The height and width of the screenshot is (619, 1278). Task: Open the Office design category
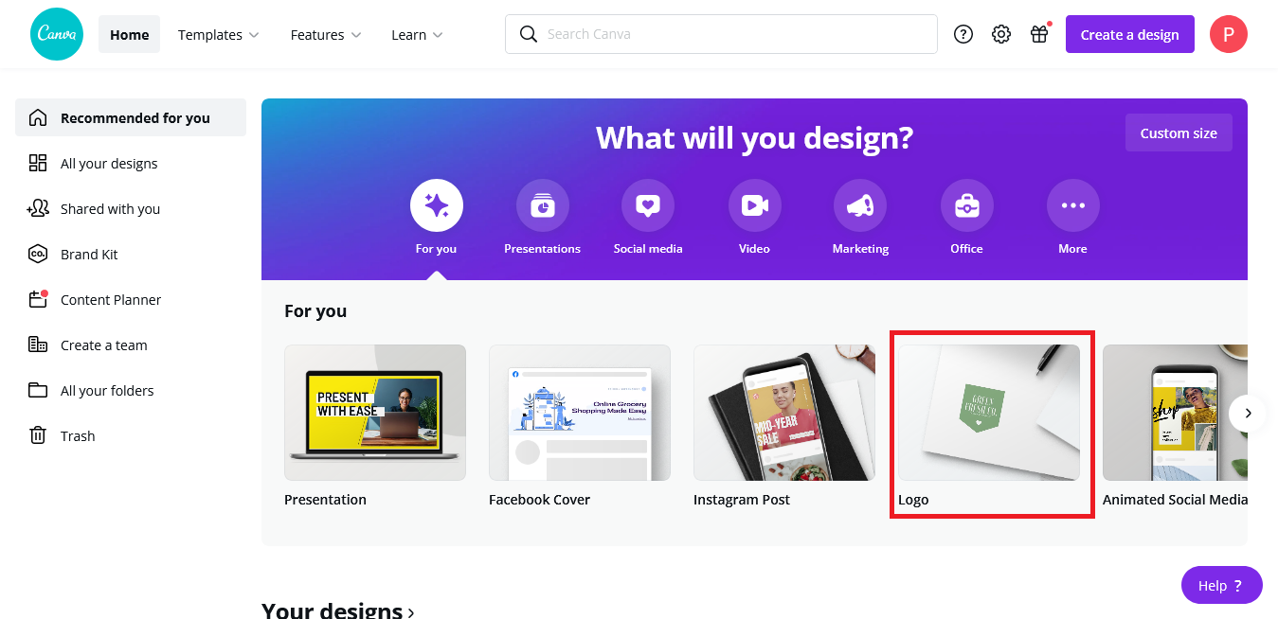pyautogui.click(x=965, y=204)
